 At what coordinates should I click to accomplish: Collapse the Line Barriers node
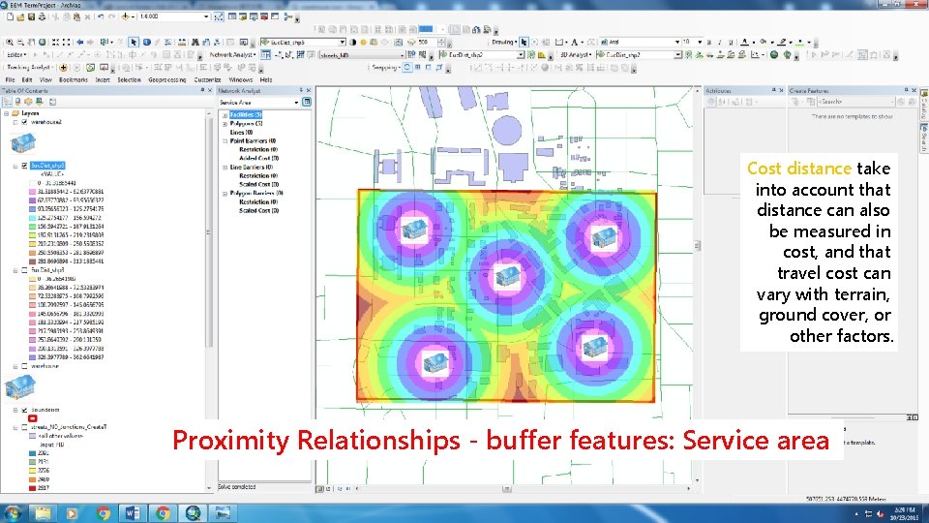point(225,168)
